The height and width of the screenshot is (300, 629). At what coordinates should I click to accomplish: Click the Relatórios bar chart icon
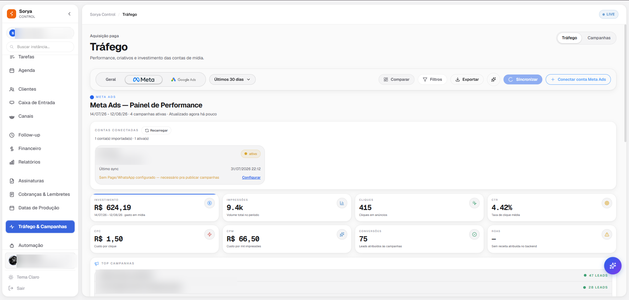(12, 162)
